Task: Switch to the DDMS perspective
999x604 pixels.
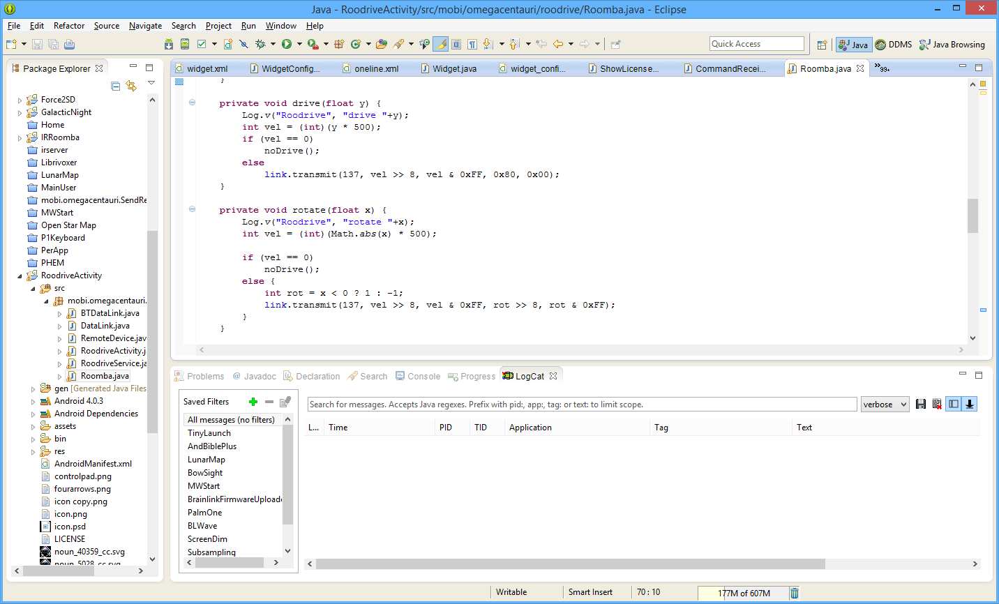Action: 894,45
